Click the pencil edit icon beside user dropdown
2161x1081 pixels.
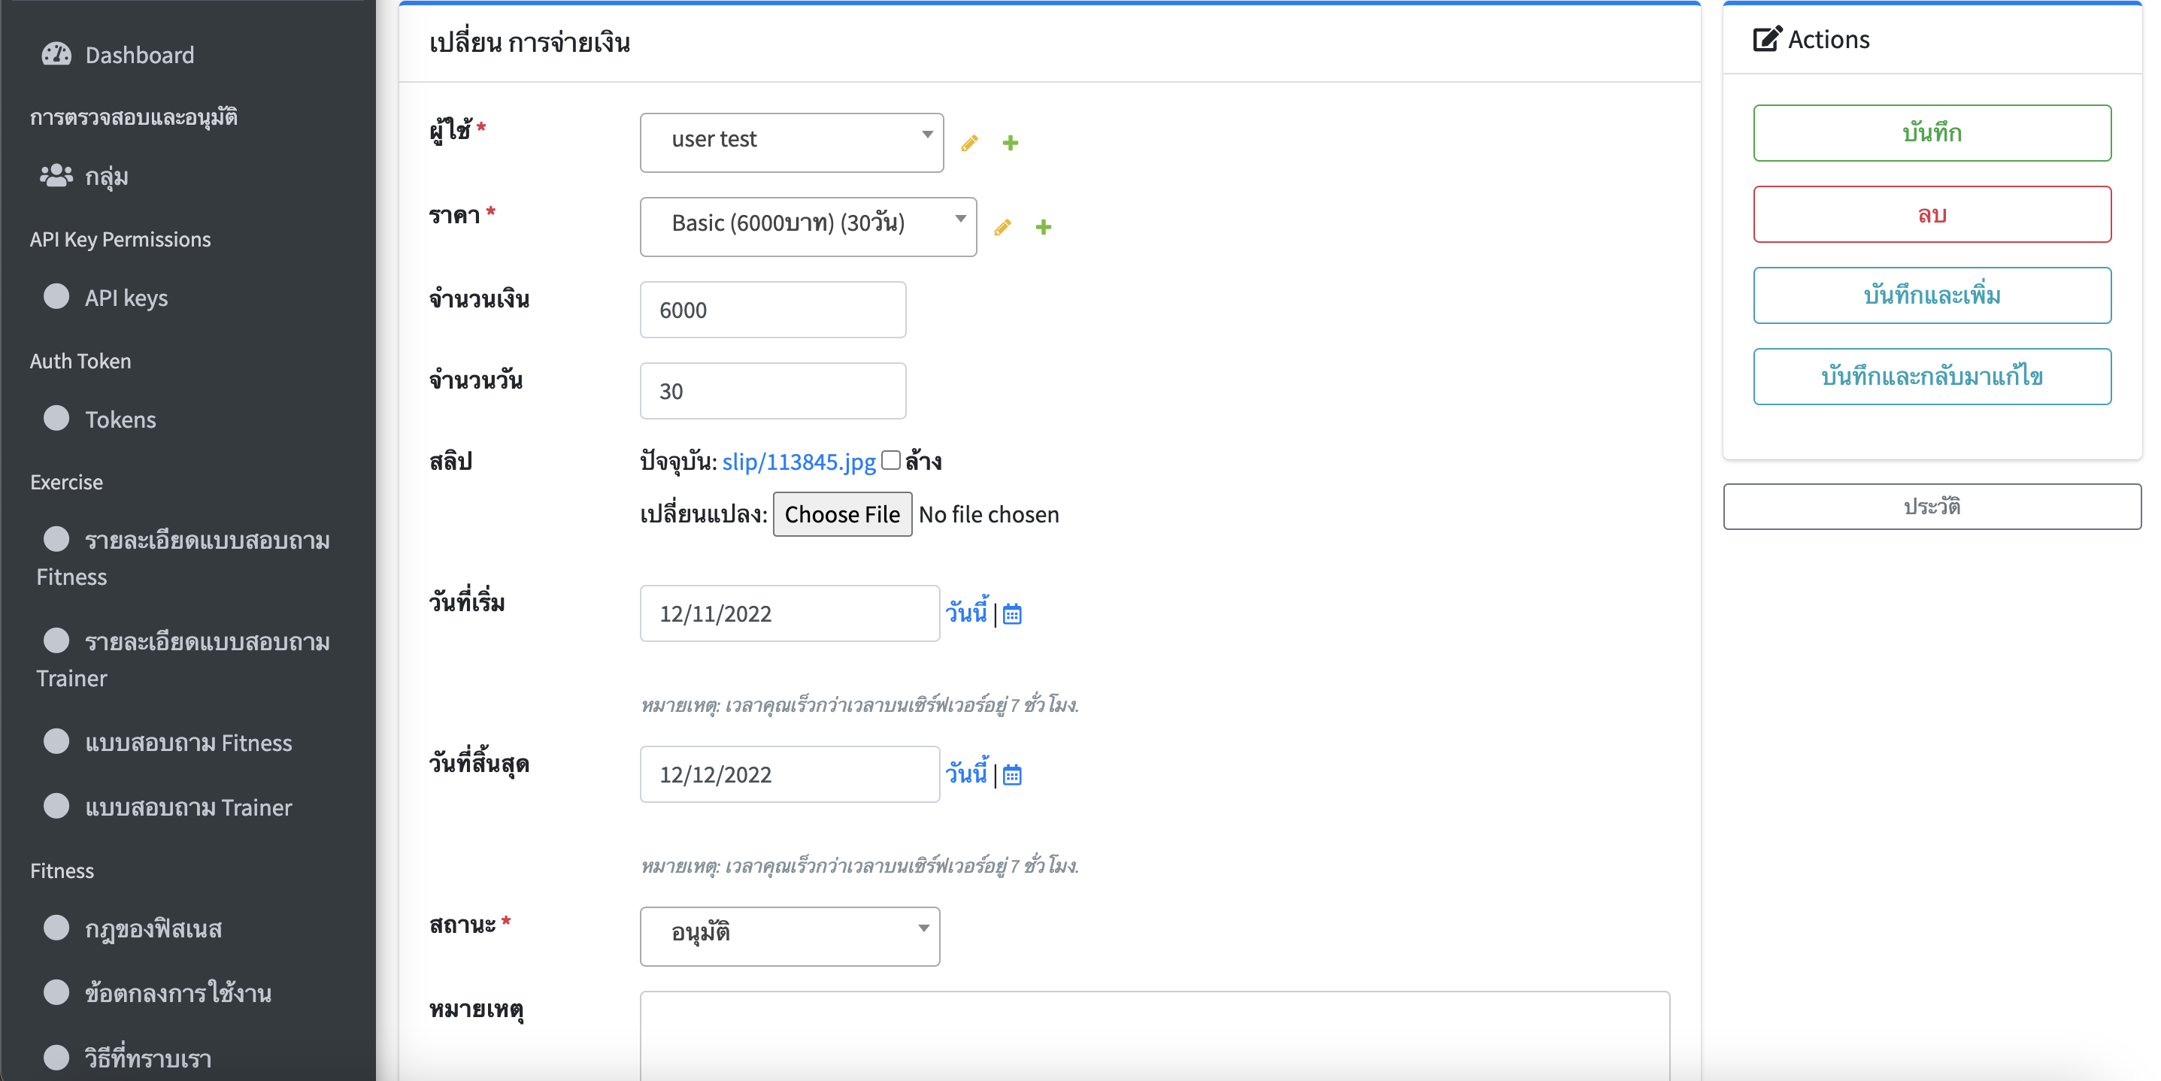(969, 144)
